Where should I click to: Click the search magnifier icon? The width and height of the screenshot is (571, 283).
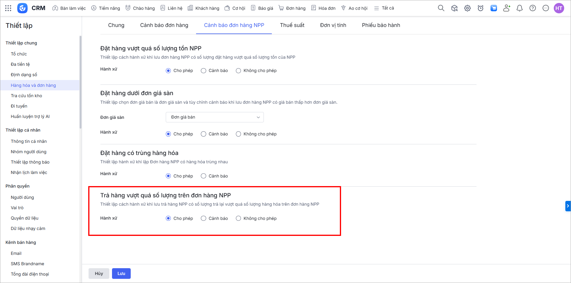click(441, 8)
